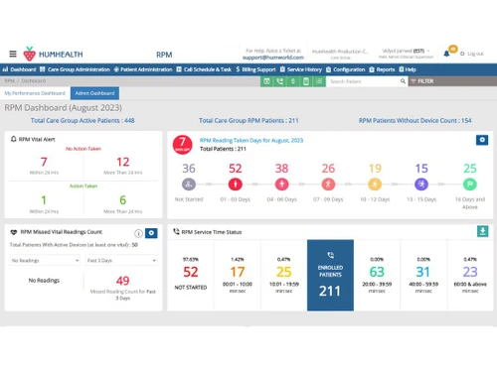Screen dimensions: 497x372
Task: Click the notification bell icon
Action: [446, 54]
